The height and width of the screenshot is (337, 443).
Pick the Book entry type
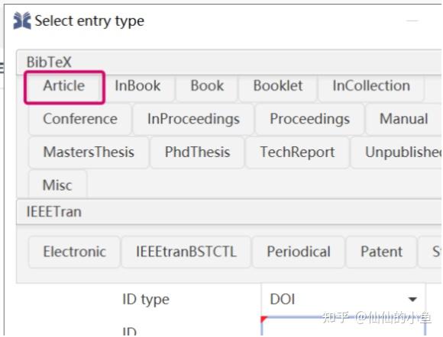207,86
